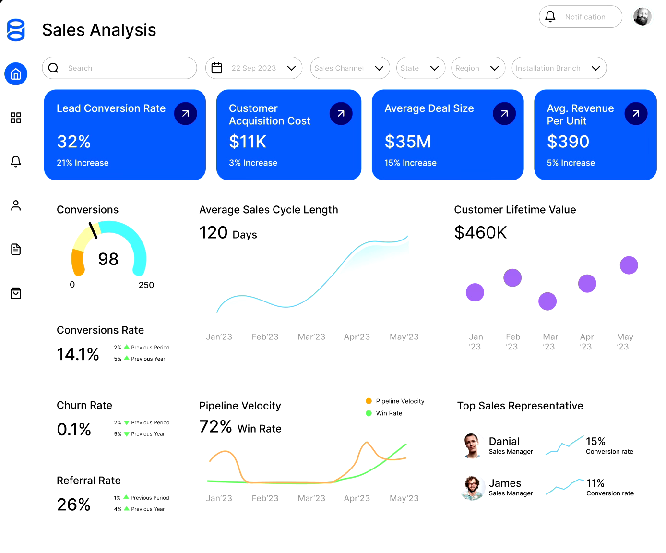Open Lead Conversion Rate details via arrow icon
The height and width of the screenshot is (553, 666).
pos(185,113)
